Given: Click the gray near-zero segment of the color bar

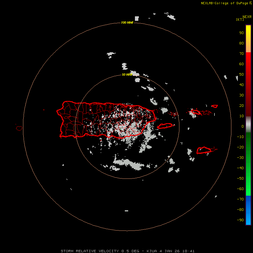Looking at the screenshot, I should coord(248,125).
